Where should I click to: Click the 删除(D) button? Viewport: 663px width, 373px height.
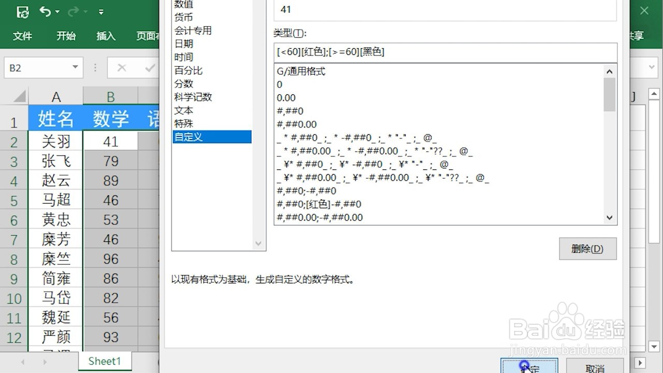tap(587, 249)
